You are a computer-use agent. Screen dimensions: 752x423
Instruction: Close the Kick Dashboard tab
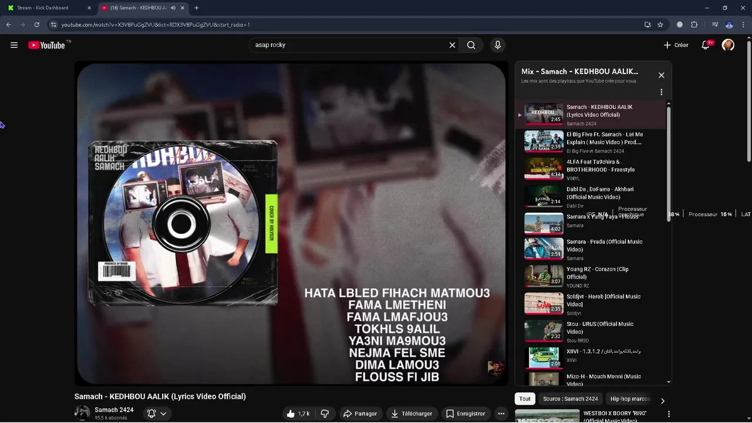tap(89, 8)
